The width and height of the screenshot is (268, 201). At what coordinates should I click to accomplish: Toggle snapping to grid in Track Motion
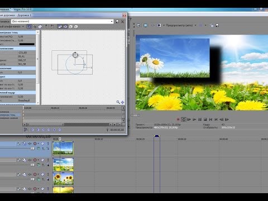pos(35,27)
